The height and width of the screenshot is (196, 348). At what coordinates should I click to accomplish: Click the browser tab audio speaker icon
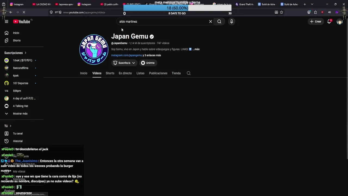[x=330, y=12]
